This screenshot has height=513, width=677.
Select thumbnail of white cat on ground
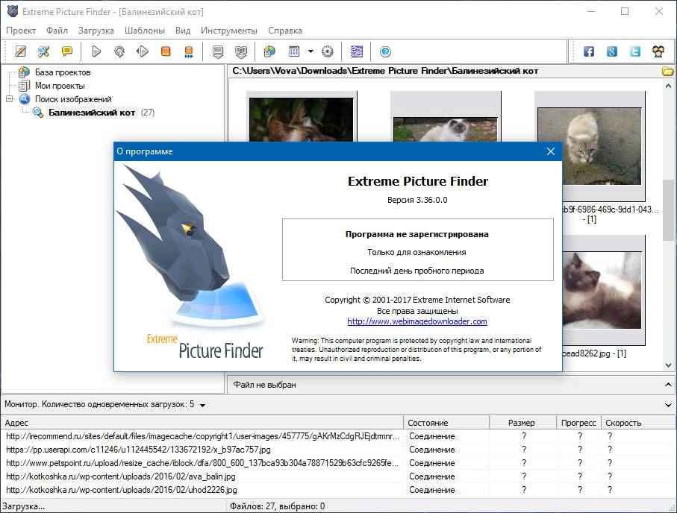(x=446, y=117)
